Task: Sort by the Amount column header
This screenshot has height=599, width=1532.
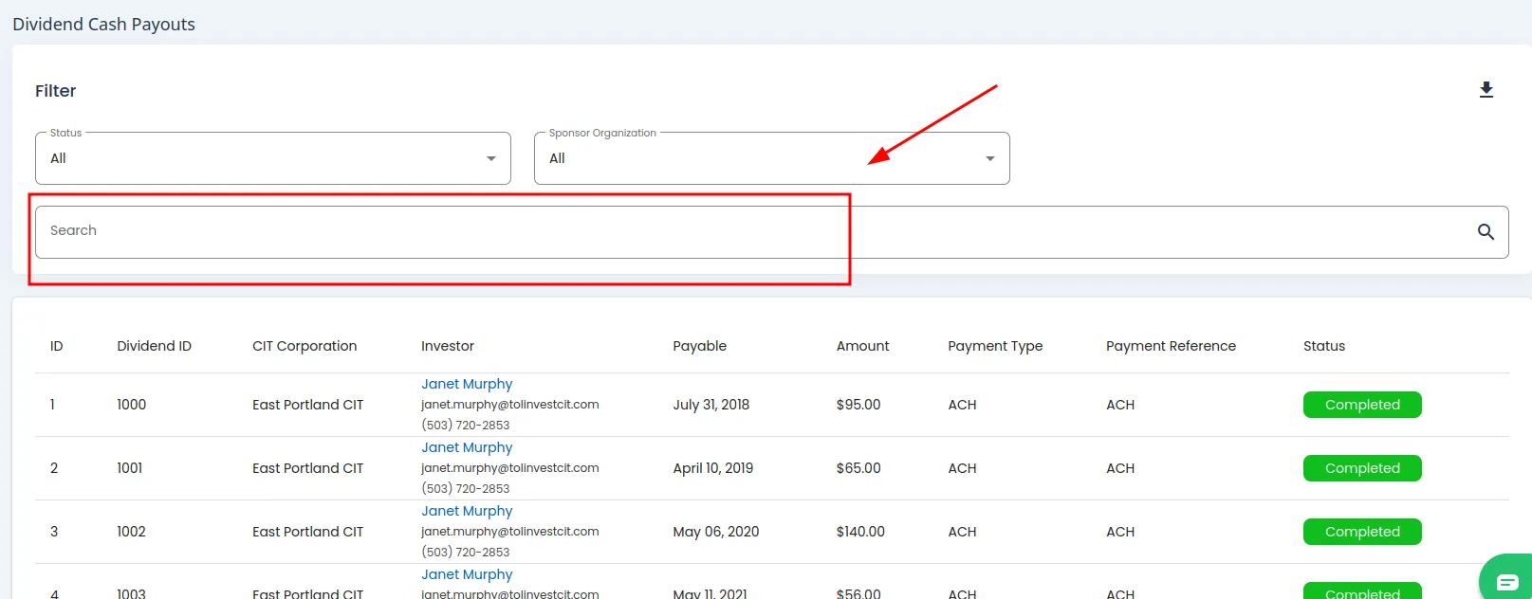Action: point(862,346)
